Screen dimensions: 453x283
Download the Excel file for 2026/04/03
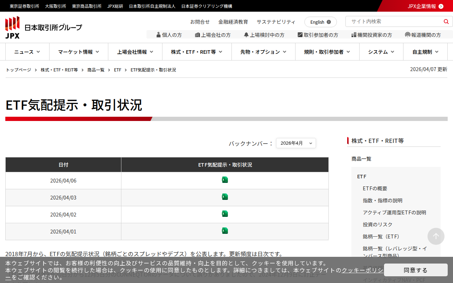225,197
